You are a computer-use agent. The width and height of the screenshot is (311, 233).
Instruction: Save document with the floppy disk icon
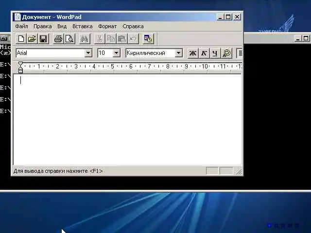click(x=43, y=39)
